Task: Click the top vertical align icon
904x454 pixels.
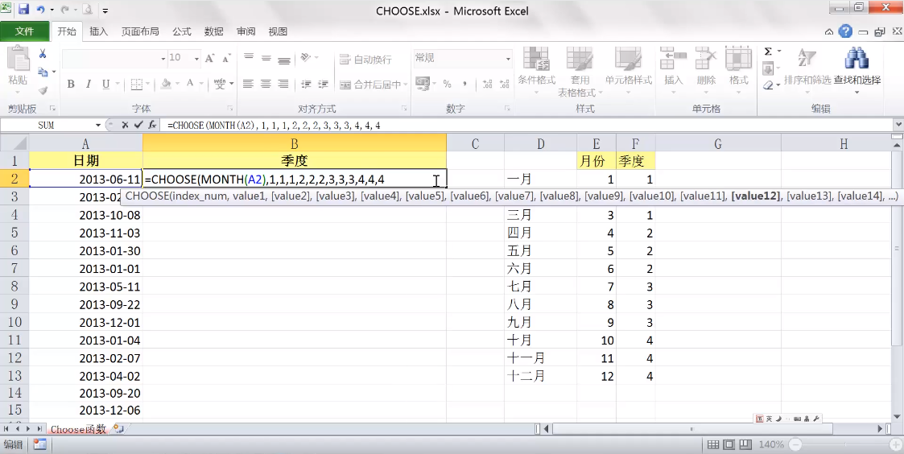Action: tap(249, 58)
